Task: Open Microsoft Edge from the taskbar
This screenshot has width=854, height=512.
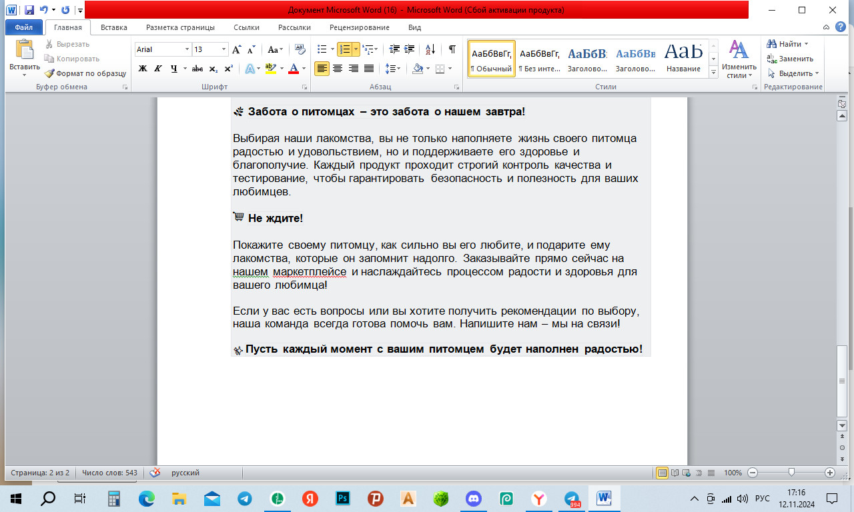Action: [x=147, y=498]
